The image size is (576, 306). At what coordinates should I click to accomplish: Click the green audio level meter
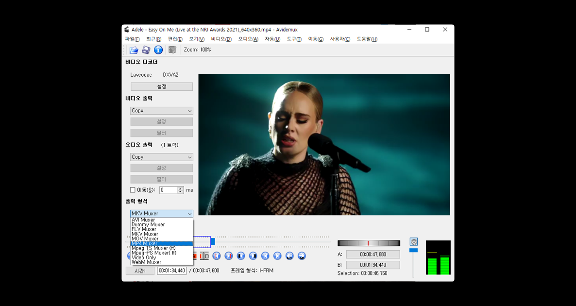point(438,257)
